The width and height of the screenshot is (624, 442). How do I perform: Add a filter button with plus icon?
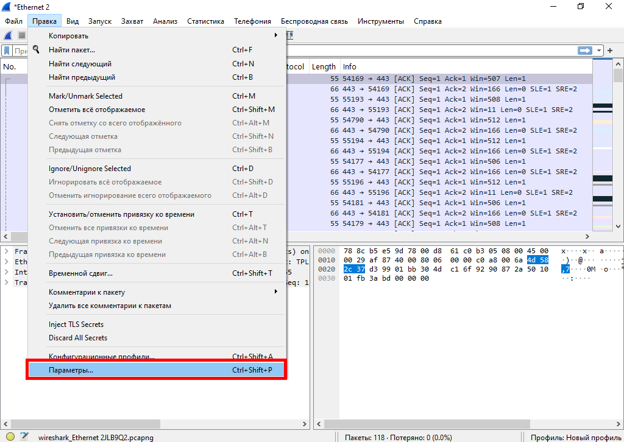click(x=611, y=51)
